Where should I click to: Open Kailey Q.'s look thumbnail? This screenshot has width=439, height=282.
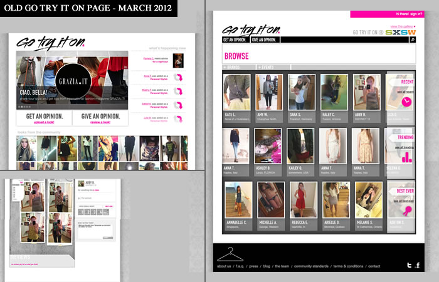coord(300,146)
